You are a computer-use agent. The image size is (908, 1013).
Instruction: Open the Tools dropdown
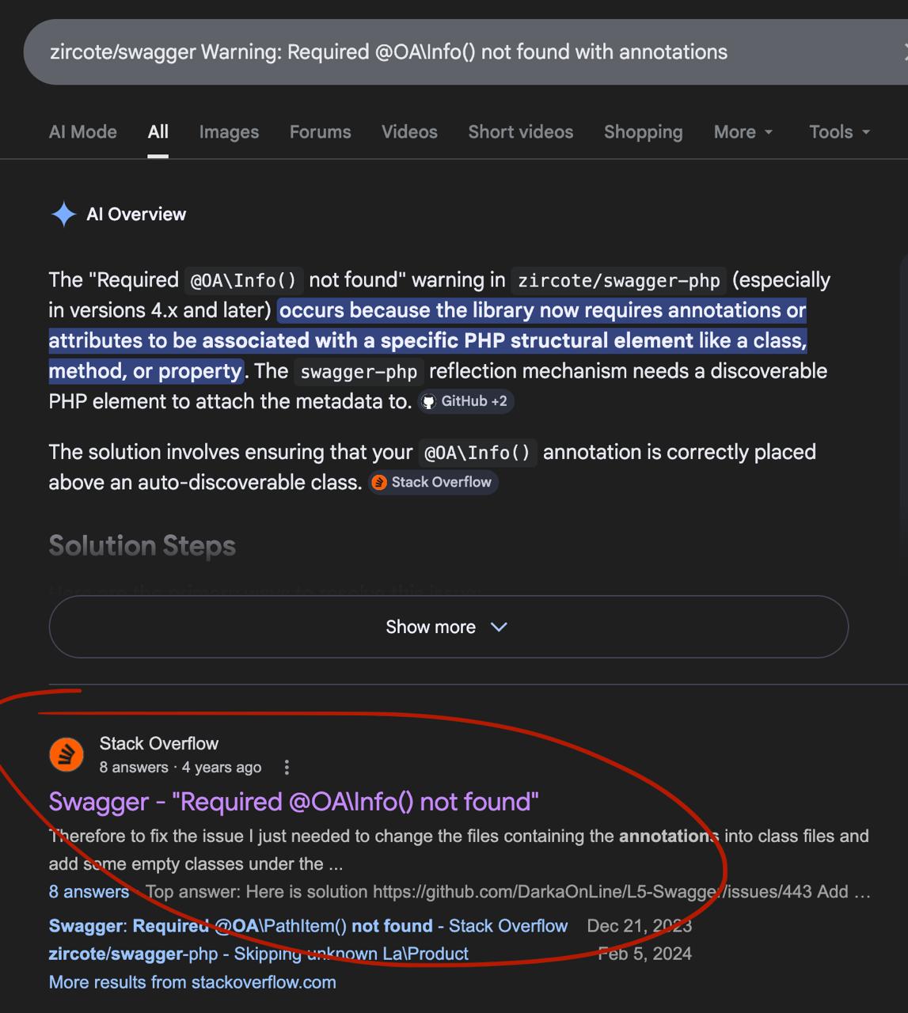tap(839, 132)
